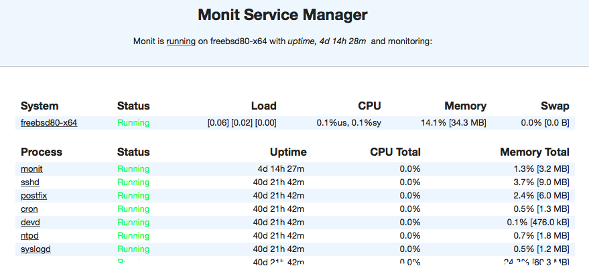This screenshot has height=270, width=589.
Task: Open the sshd process details
Action: tap(31, 182)
